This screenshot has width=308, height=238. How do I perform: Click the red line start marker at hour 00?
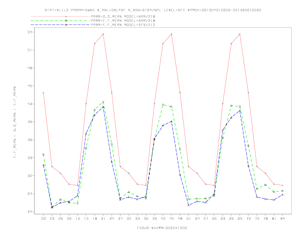[x=44, y=93]
